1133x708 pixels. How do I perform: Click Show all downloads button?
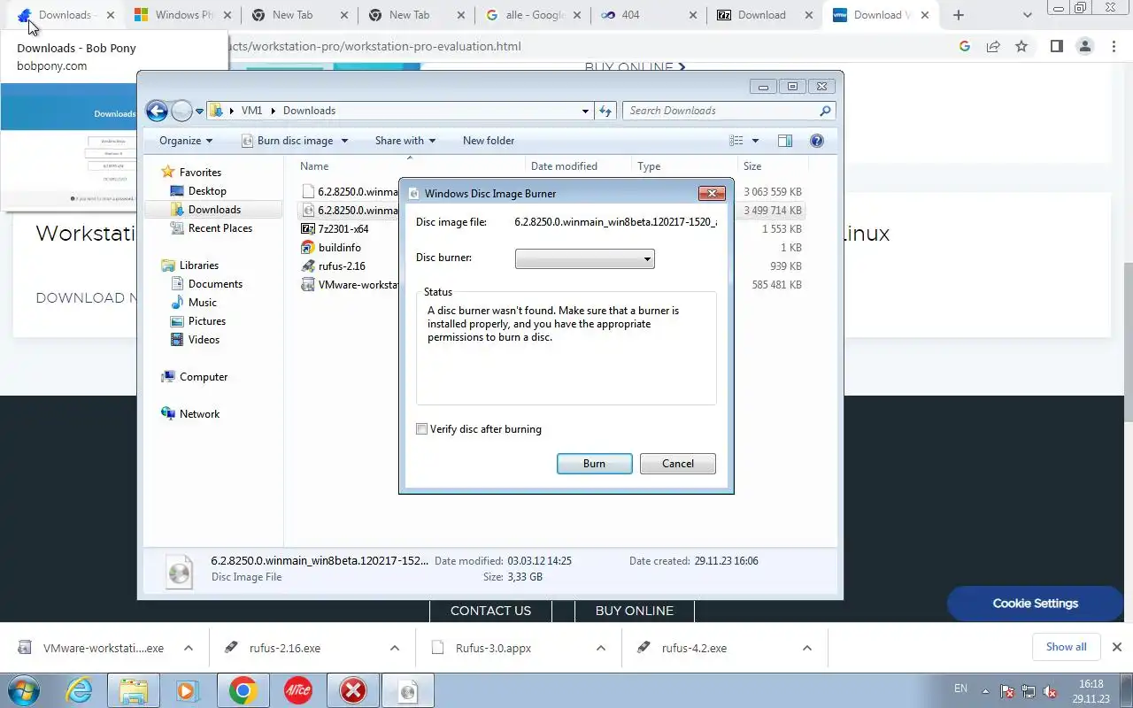pos(1066,647)
